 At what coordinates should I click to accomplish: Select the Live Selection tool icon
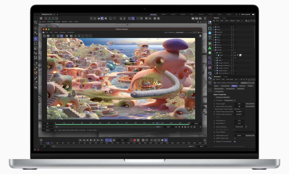coord(35,28)
